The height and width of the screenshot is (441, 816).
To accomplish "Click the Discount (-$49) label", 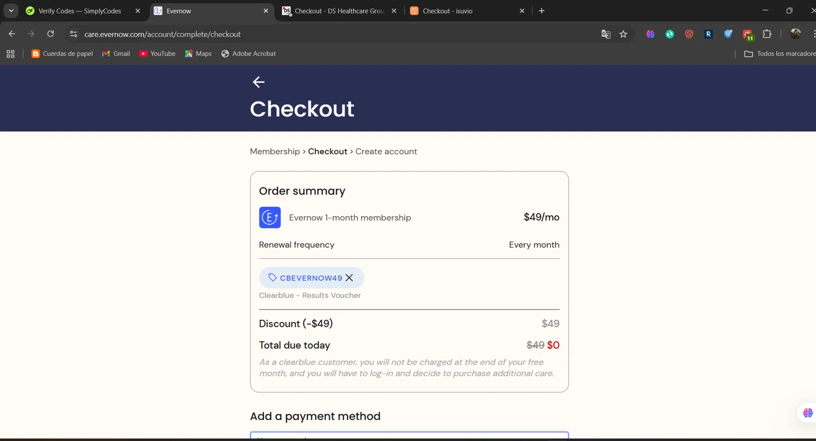I will [296, 324].
